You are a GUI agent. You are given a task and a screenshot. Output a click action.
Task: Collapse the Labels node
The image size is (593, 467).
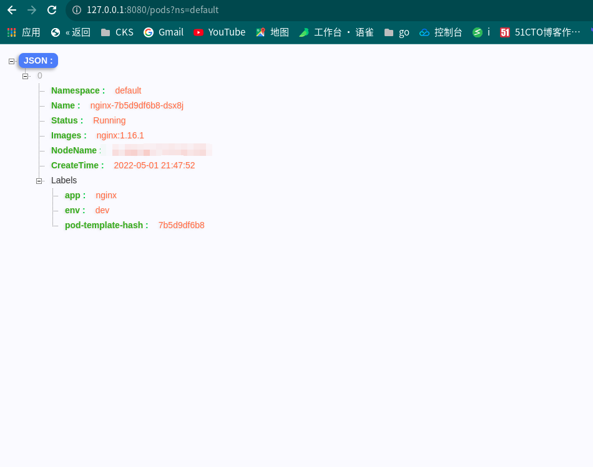pos(39,181)
